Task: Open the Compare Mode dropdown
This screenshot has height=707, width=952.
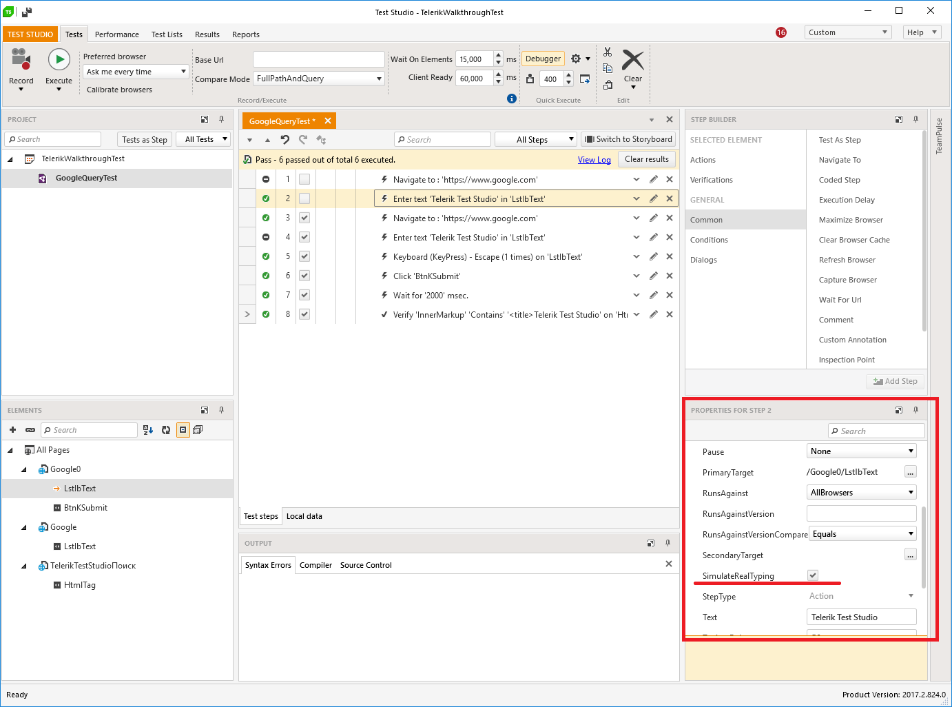Action: [x=319, y=79]
